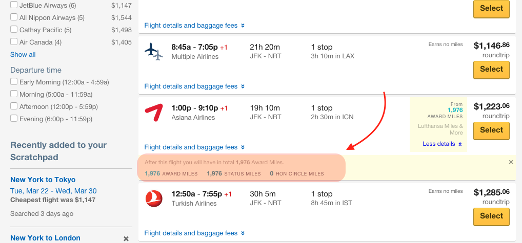Click the Turkish Airlines round logo
The height and width of the screenshot is (243, 522).
tap(154, 199)
